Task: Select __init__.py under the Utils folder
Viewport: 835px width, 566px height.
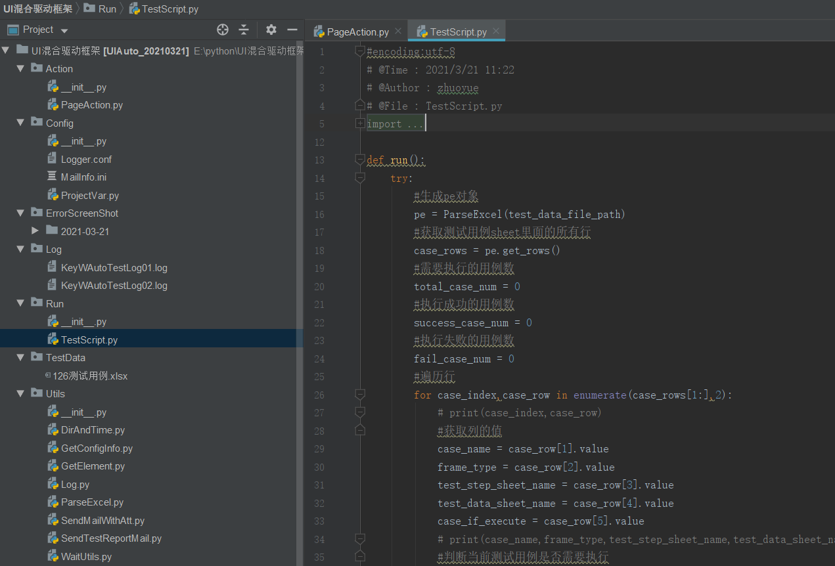Action: pyautogui.click(x=83, y=412)
